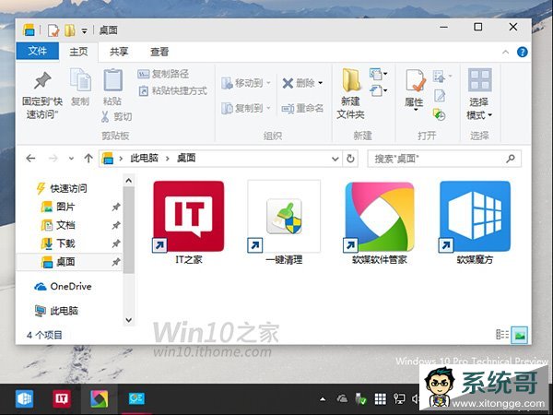Screen dimensions: 553x415
Task: Click the edit icon in 打开 group
Action: [x=440, y=96]
